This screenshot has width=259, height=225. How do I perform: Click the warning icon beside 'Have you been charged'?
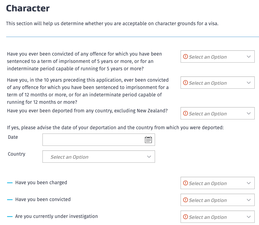coord(185,183)
